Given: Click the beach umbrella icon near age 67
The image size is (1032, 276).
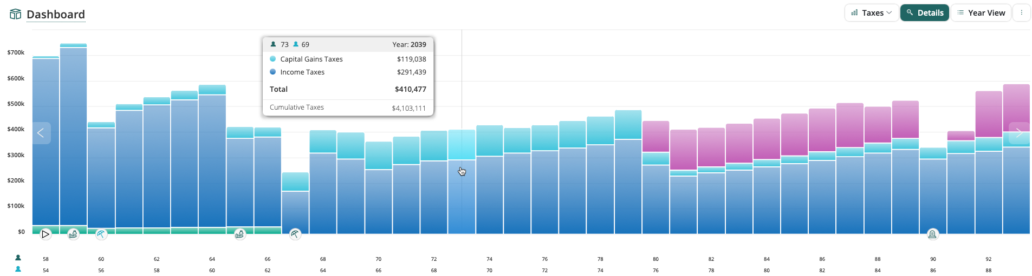Looking at the screenshot, I should pyautogui.click(x=295, y=234).
